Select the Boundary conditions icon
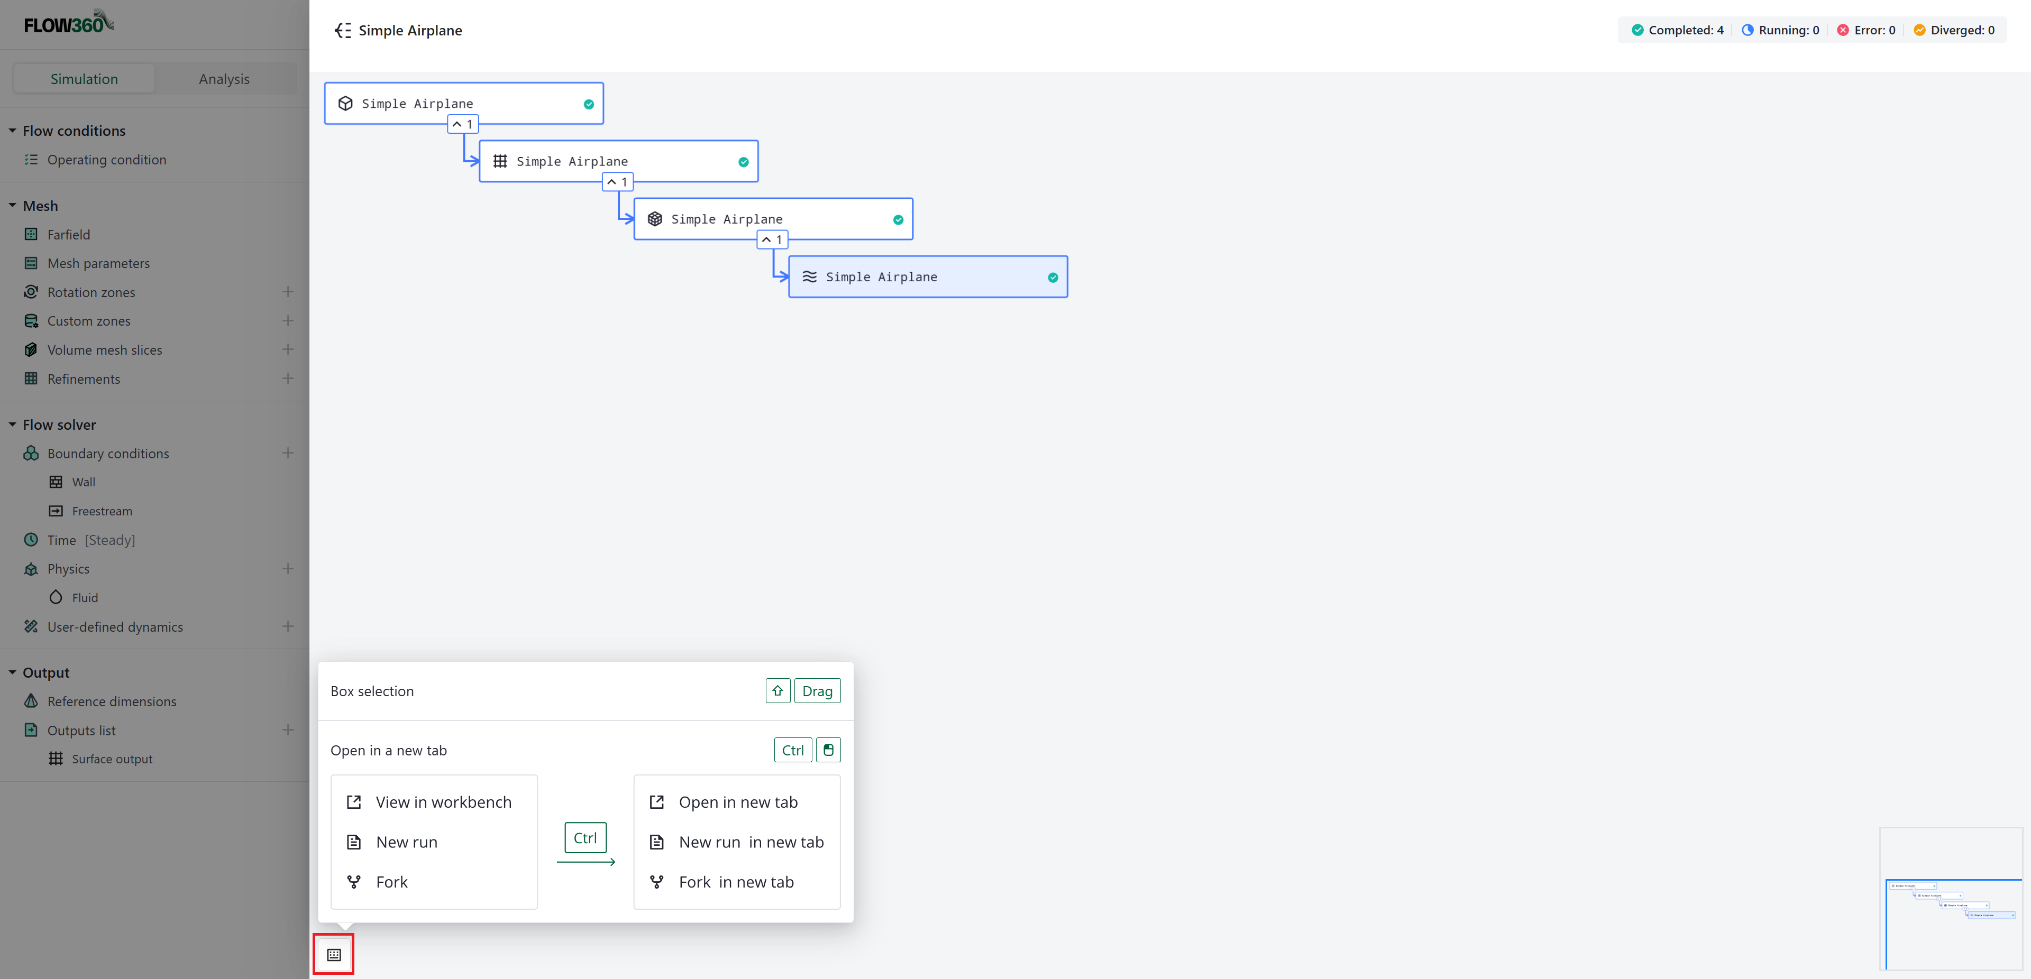 click(x=31, y=453)
